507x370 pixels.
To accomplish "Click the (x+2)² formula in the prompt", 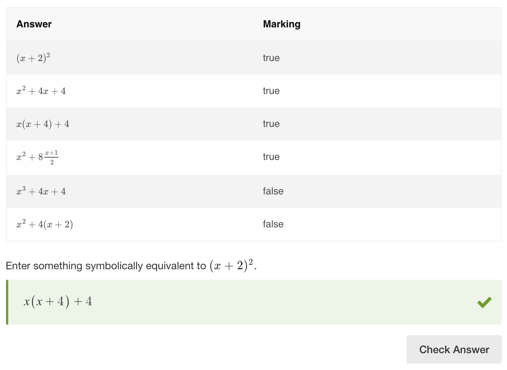I will point(232,265).
